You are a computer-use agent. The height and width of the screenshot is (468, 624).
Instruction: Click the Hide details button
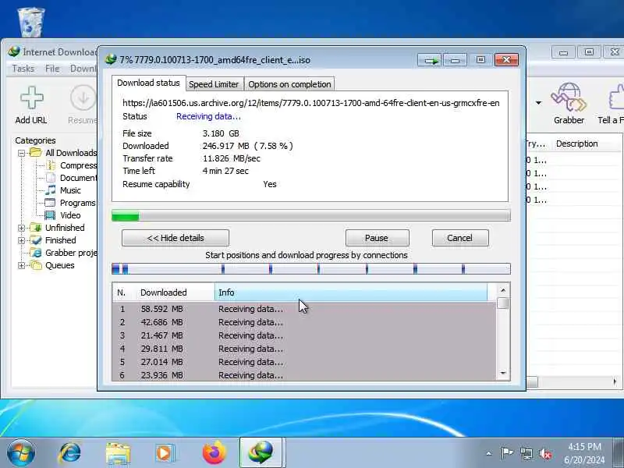(175, 238)
